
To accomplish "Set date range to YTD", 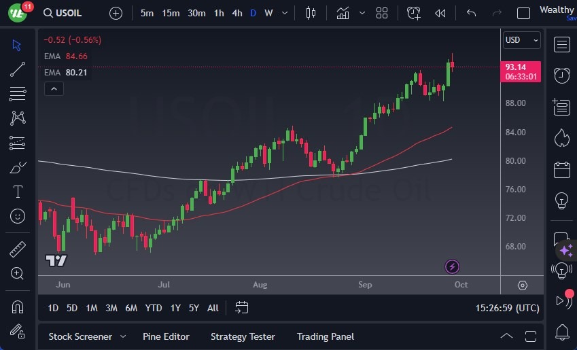I will (154, 308).
